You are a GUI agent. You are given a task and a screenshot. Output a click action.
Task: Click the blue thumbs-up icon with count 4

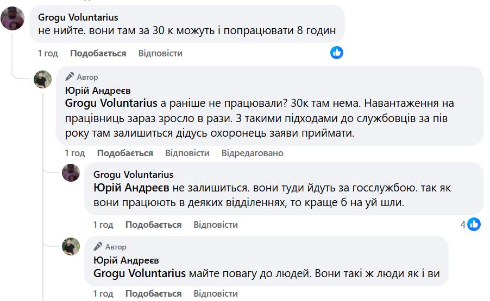(474, 224)
